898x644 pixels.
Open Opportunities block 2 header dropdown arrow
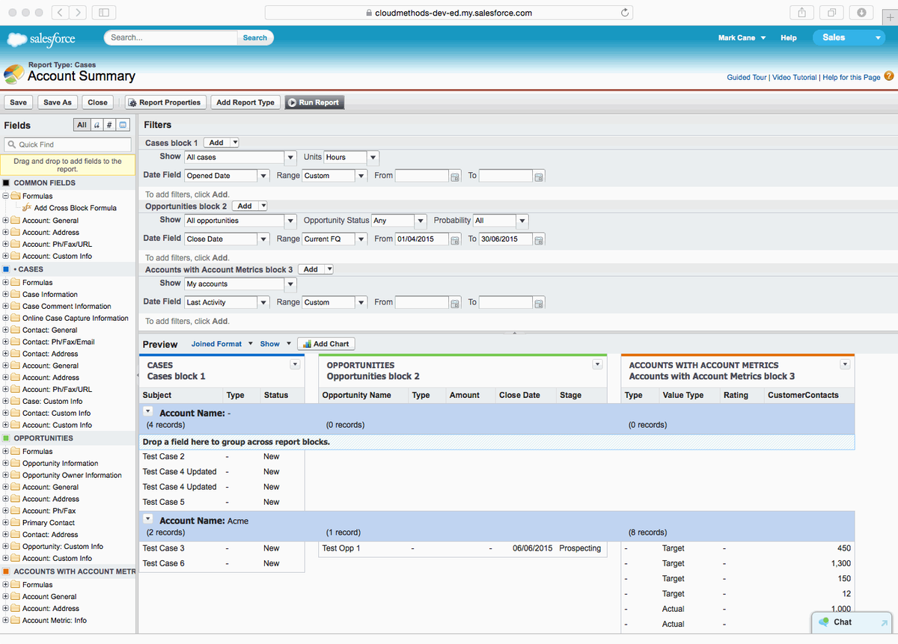(597, 364)
